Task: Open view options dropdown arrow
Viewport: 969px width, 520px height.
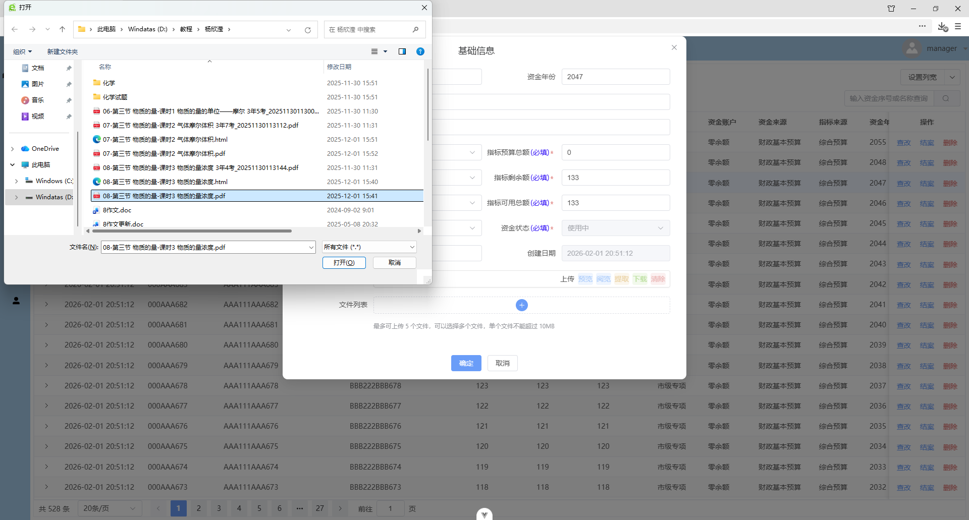Action: point(386,51)
